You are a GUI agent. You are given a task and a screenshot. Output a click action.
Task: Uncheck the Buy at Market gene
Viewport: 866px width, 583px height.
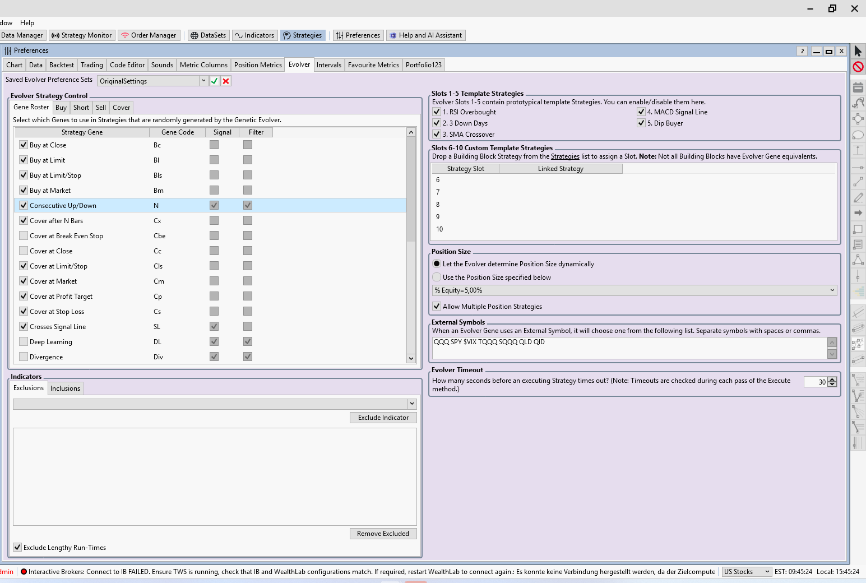(24, 190)
